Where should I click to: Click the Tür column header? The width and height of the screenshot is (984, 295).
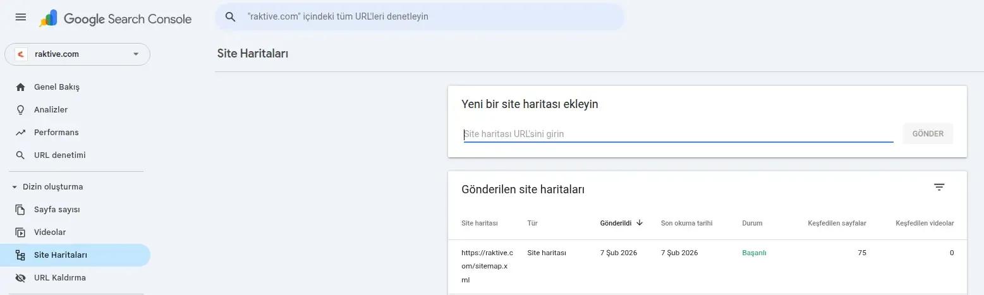532,223
